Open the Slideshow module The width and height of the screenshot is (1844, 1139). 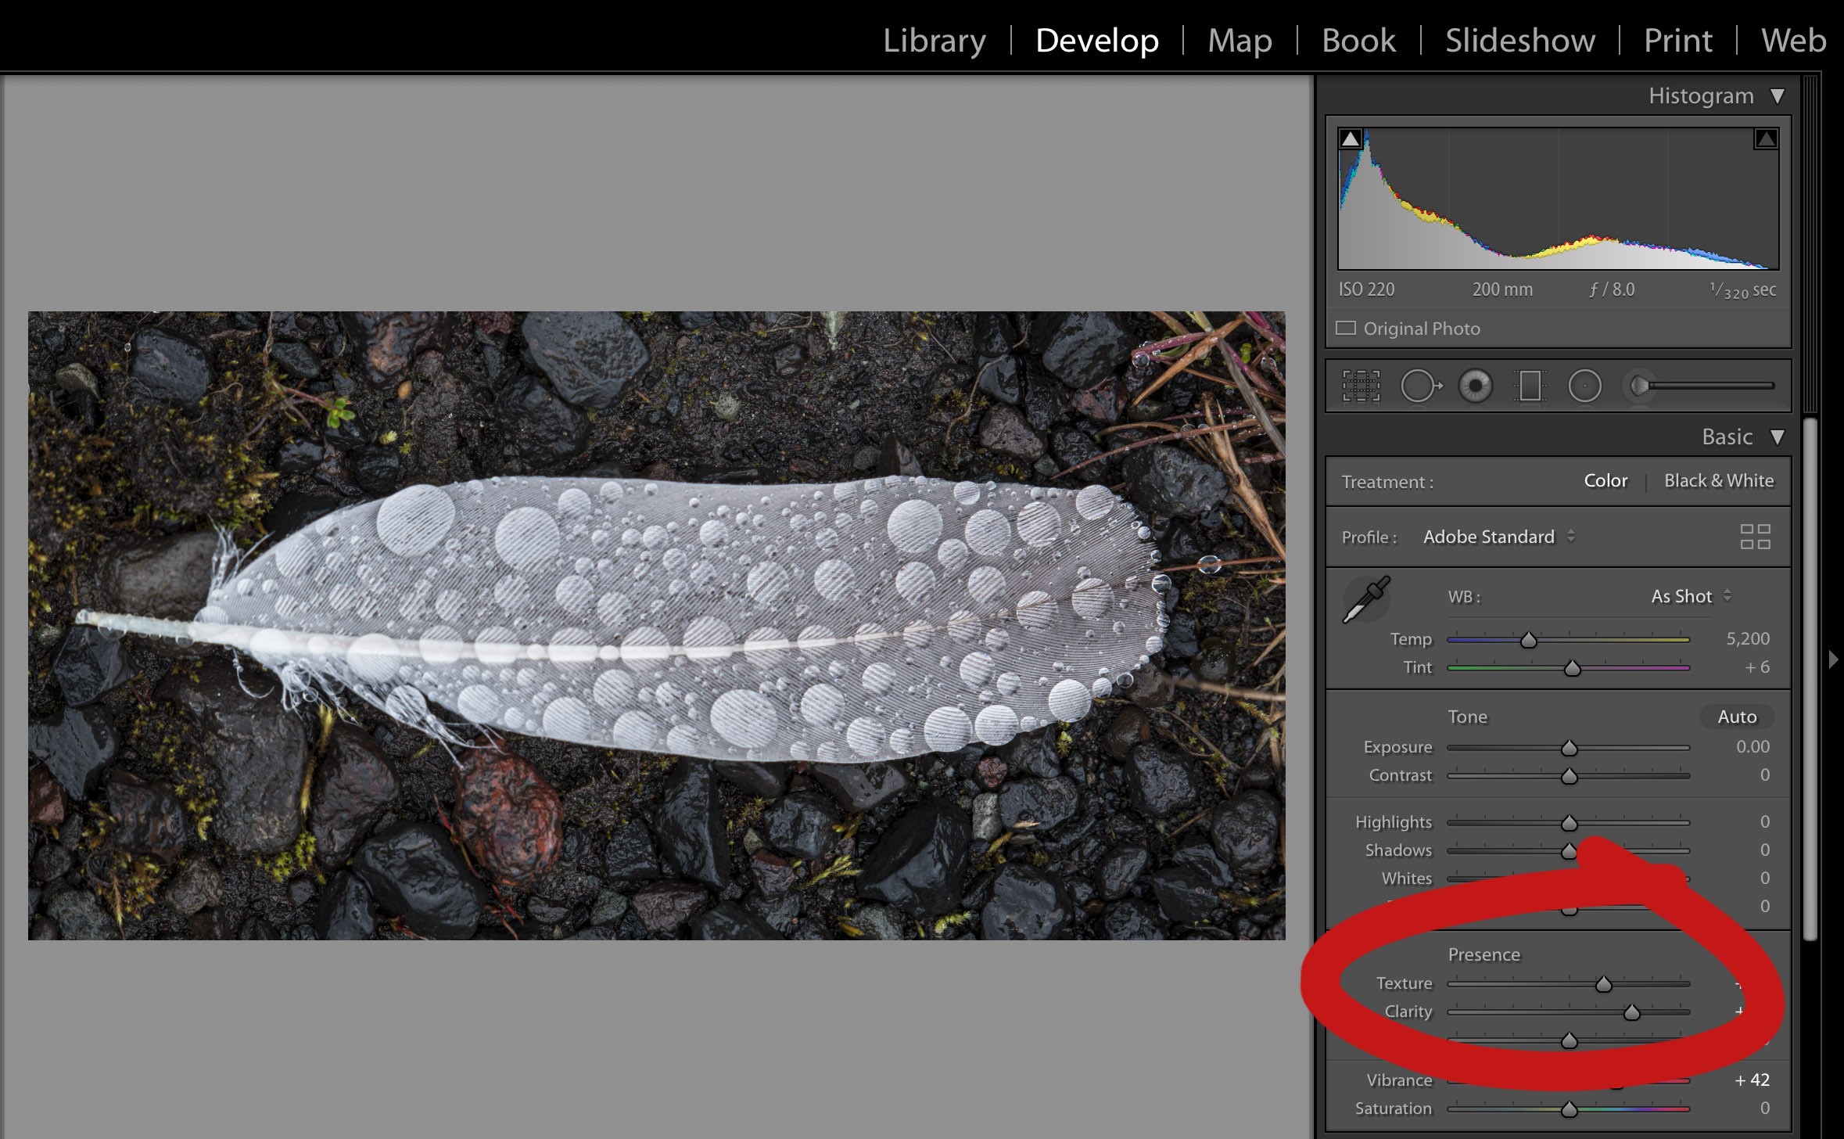coord(1519,41)
